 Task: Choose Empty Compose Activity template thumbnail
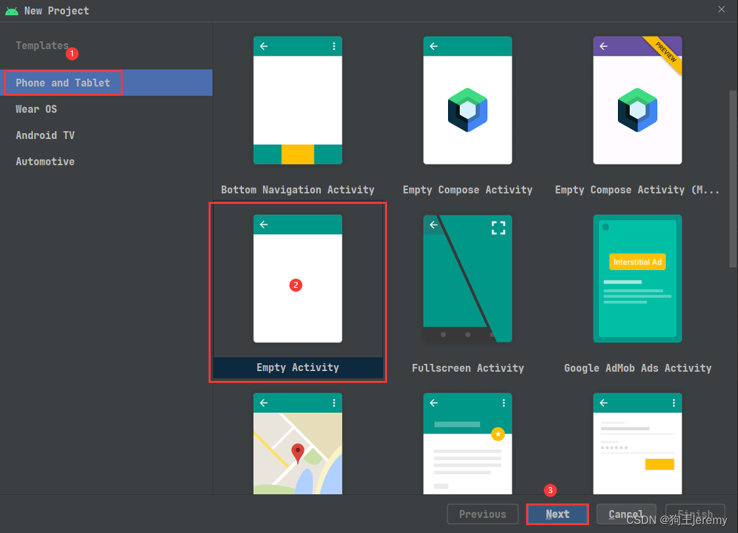pos(467,100)
